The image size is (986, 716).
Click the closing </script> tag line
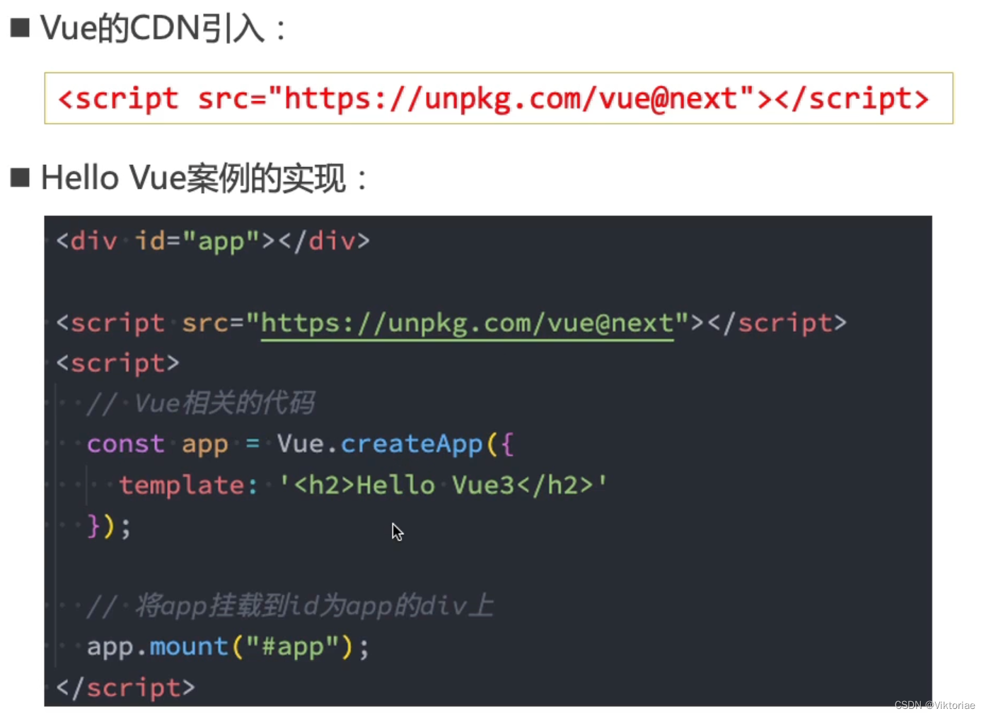pos(125,688)
